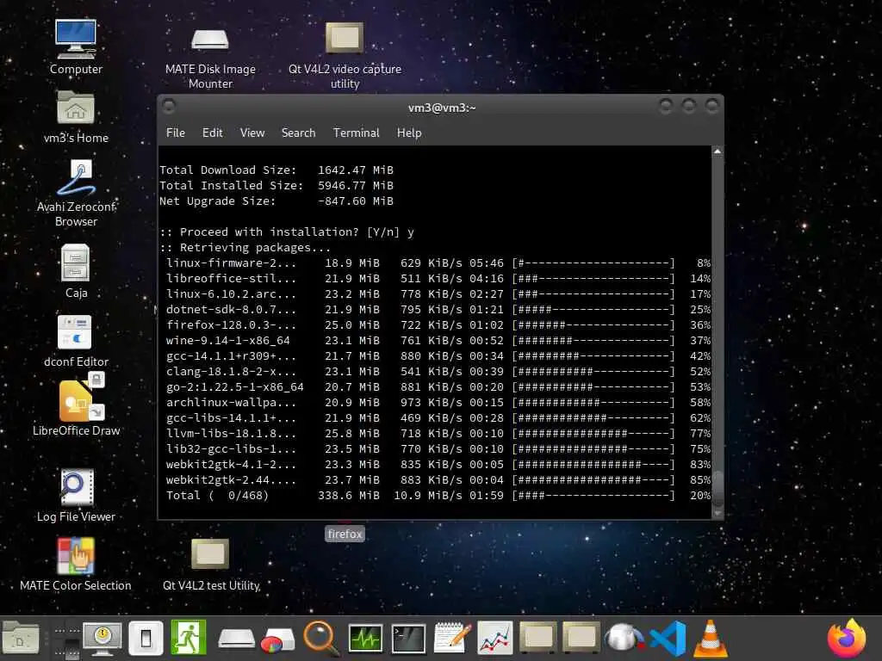Open the gray disk drive dock icon
882x661 pixels.
[236, 639]
